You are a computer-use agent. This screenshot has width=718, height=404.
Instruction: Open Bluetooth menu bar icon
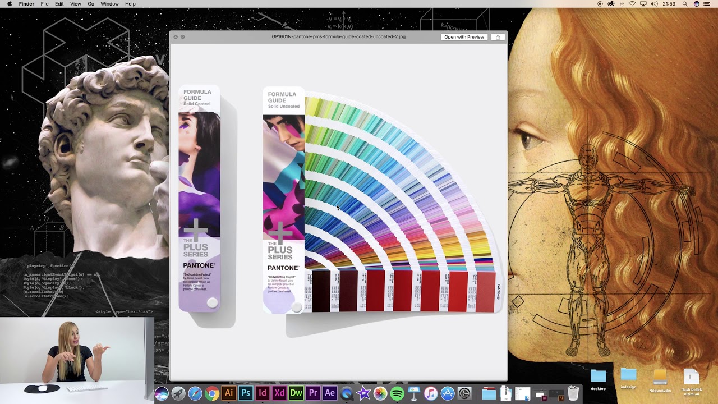tap(622, 4)
